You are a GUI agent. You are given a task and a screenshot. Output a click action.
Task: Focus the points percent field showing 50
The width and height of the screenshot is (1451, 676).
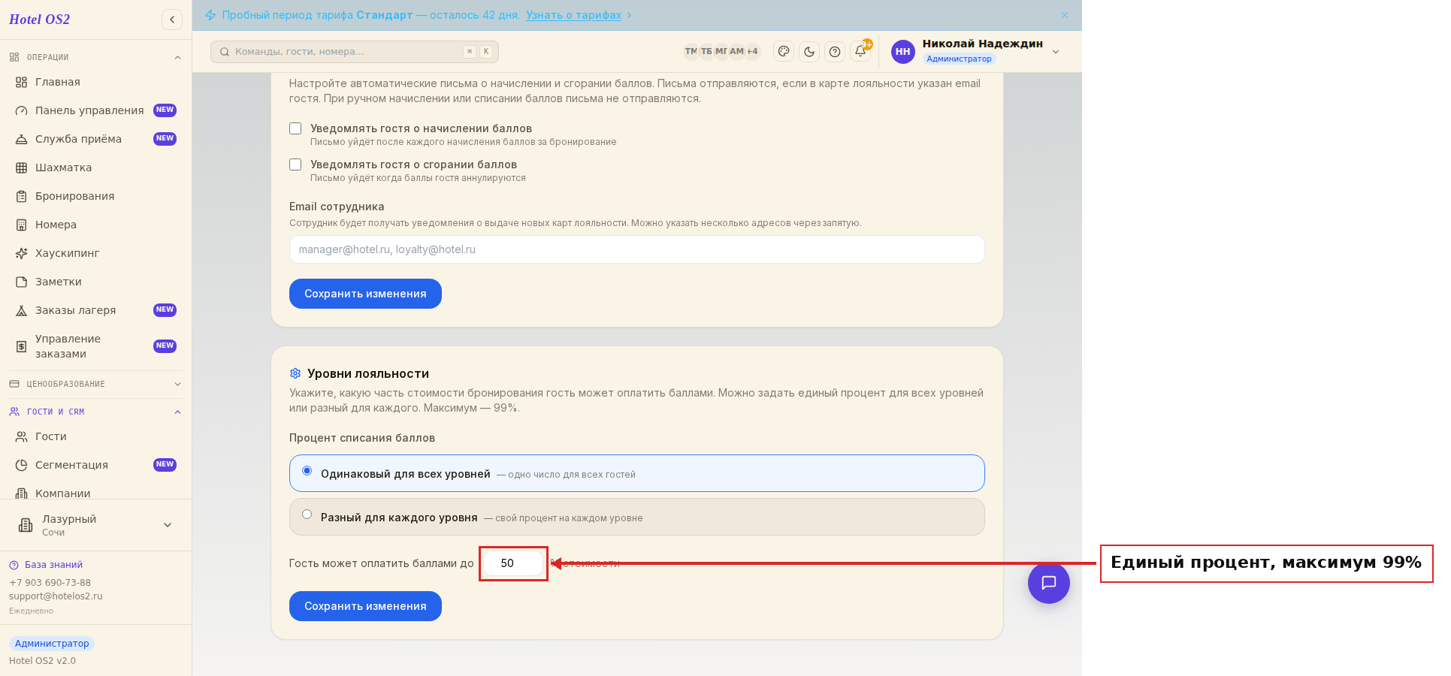[513, 563]
